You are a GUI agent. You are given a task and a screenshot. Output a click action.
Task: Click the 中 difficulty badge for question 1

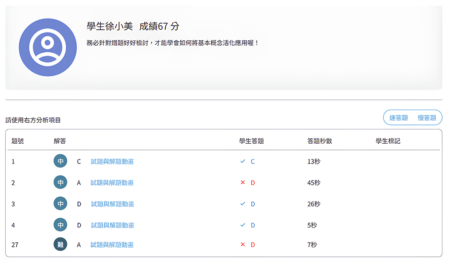61,161
